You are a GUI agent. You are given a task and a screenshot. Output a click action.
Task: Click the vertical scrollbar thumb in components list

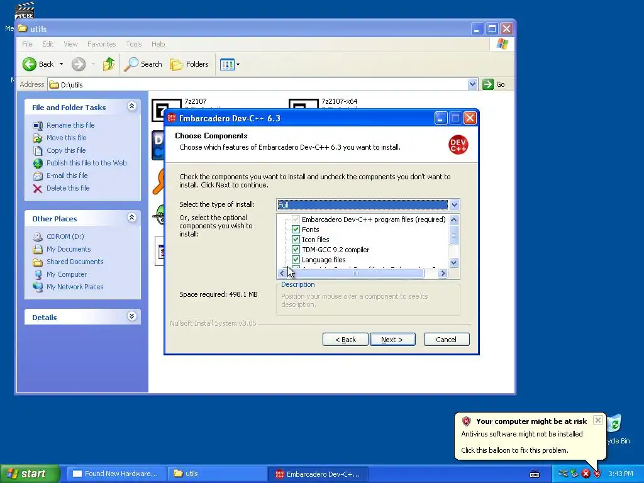(454, 235)
